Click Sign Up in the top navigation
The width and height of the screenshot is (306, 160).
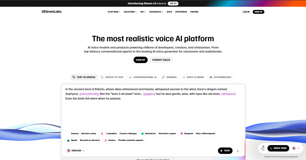point(258,12)
